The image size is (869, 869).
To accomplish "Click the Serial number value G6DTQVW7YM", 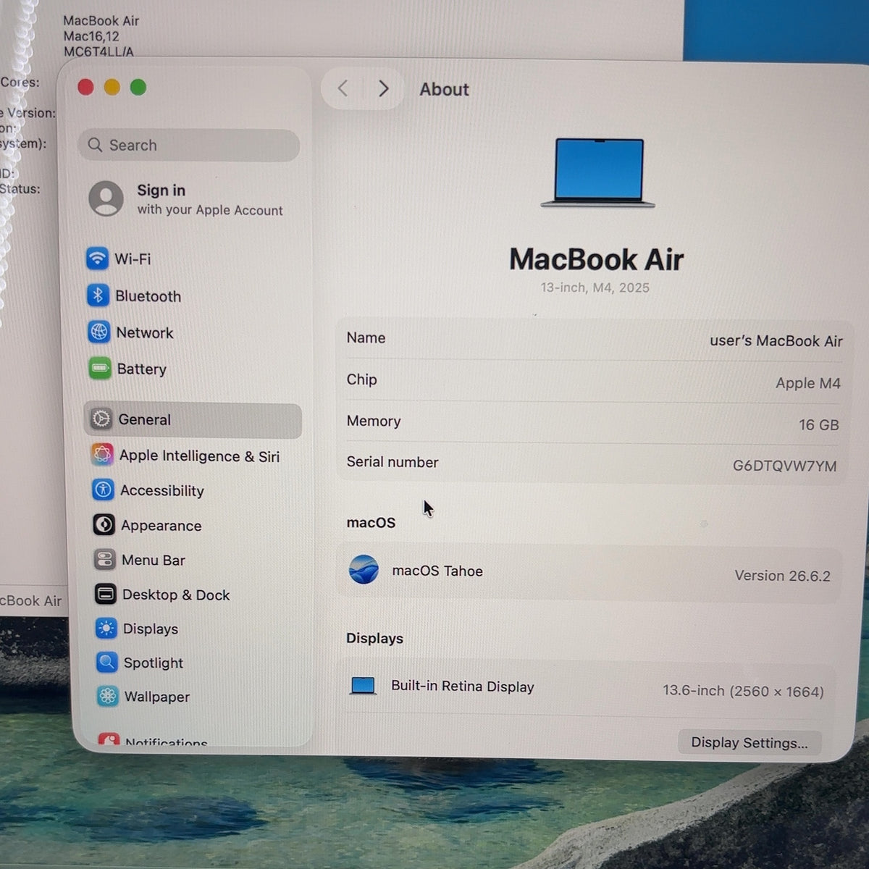I will (784, 466).
